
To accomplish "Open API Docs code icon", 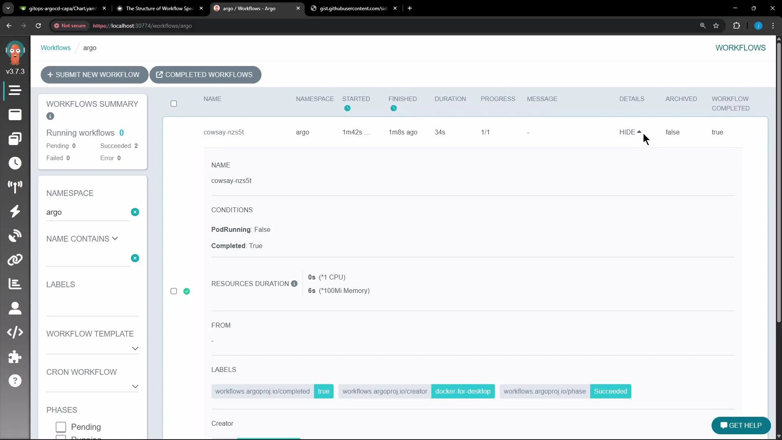I will coord(15,332).
